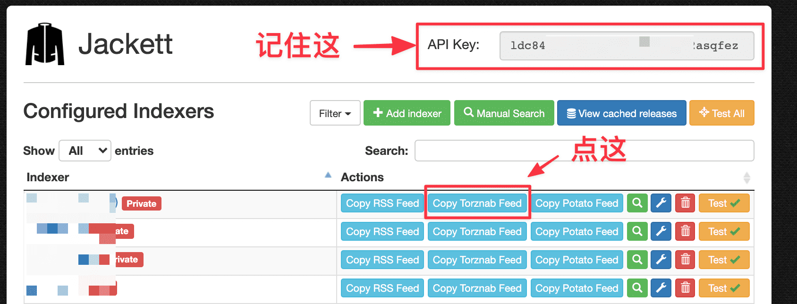Delete first indexer using trash icon

pos(685,203)
